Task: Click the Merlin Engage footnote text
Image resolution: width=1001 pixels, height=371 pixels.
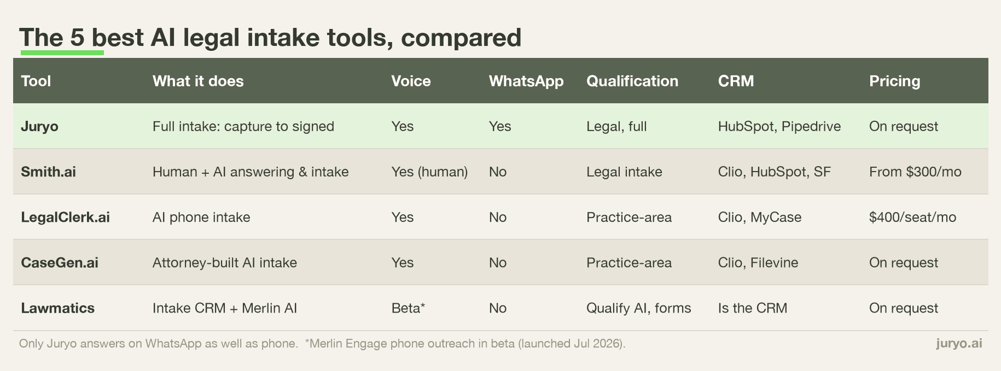Action: 465,343
